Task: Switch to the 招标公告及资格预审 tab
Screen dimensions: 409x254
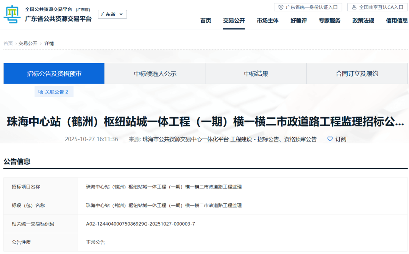Action: (54, 73)
